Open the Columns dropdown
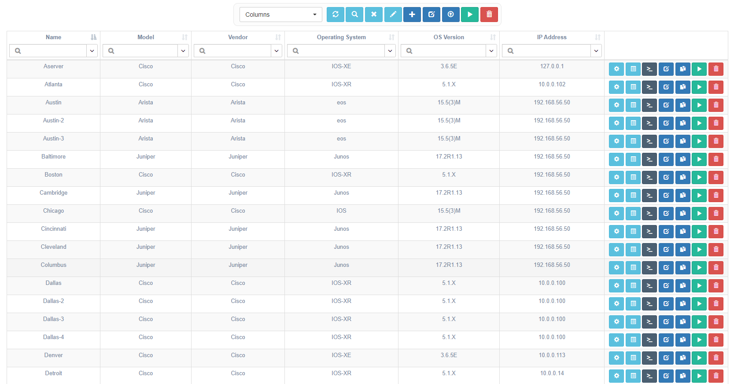Screen dimensions: 734x384 coord(281,15)
